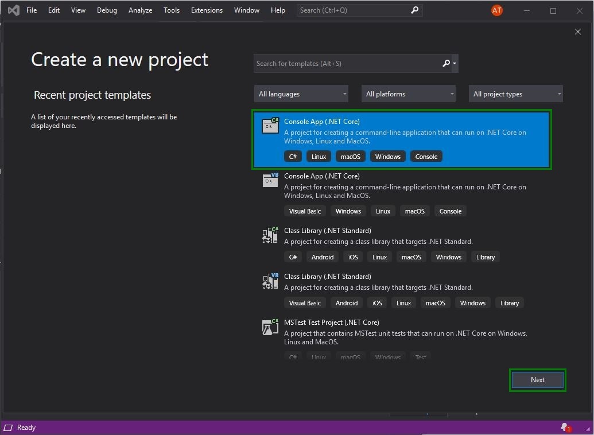
Task: Open notifications bell in status bar
Action: click(565, 428)
